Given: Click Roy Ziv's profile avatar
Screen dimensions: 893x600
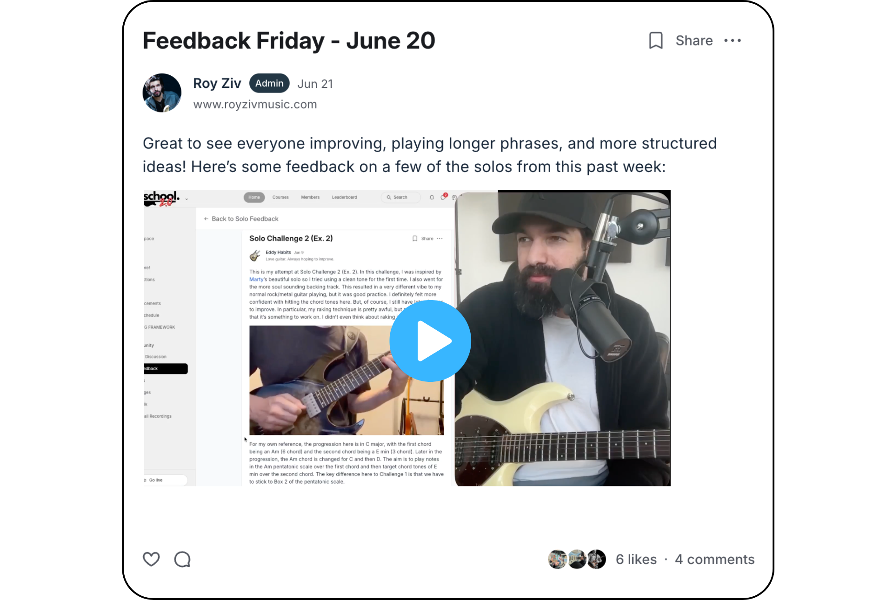Looking at the screenshot, I should pyautogui.click(x=162, y=93).
